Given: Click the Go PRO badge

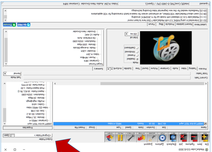Looking at the screenshot, I should [x=24, y=25].
